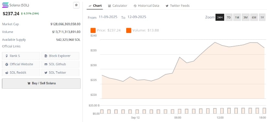Click the Official Links label
This screenshot has height=122, width=267.
[x=11, y=46]
